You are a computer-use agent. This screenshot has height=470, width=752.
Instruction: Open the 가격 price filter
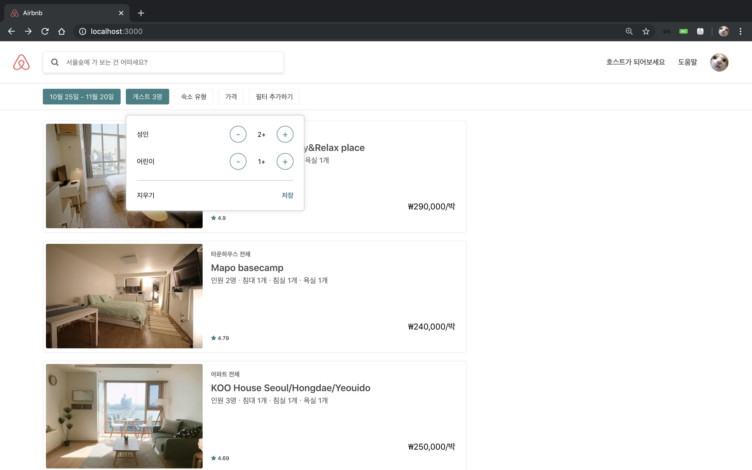coord(231,97)
